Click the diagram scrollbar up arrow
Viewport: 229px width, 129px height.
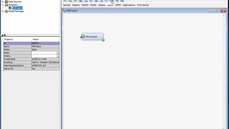pos(223,15)
